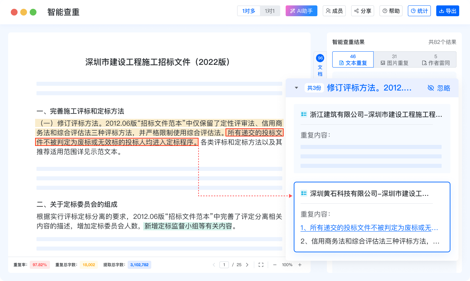Click the 100% zoom level value
This screenshot has height=281, width=470.
point(287,265)
